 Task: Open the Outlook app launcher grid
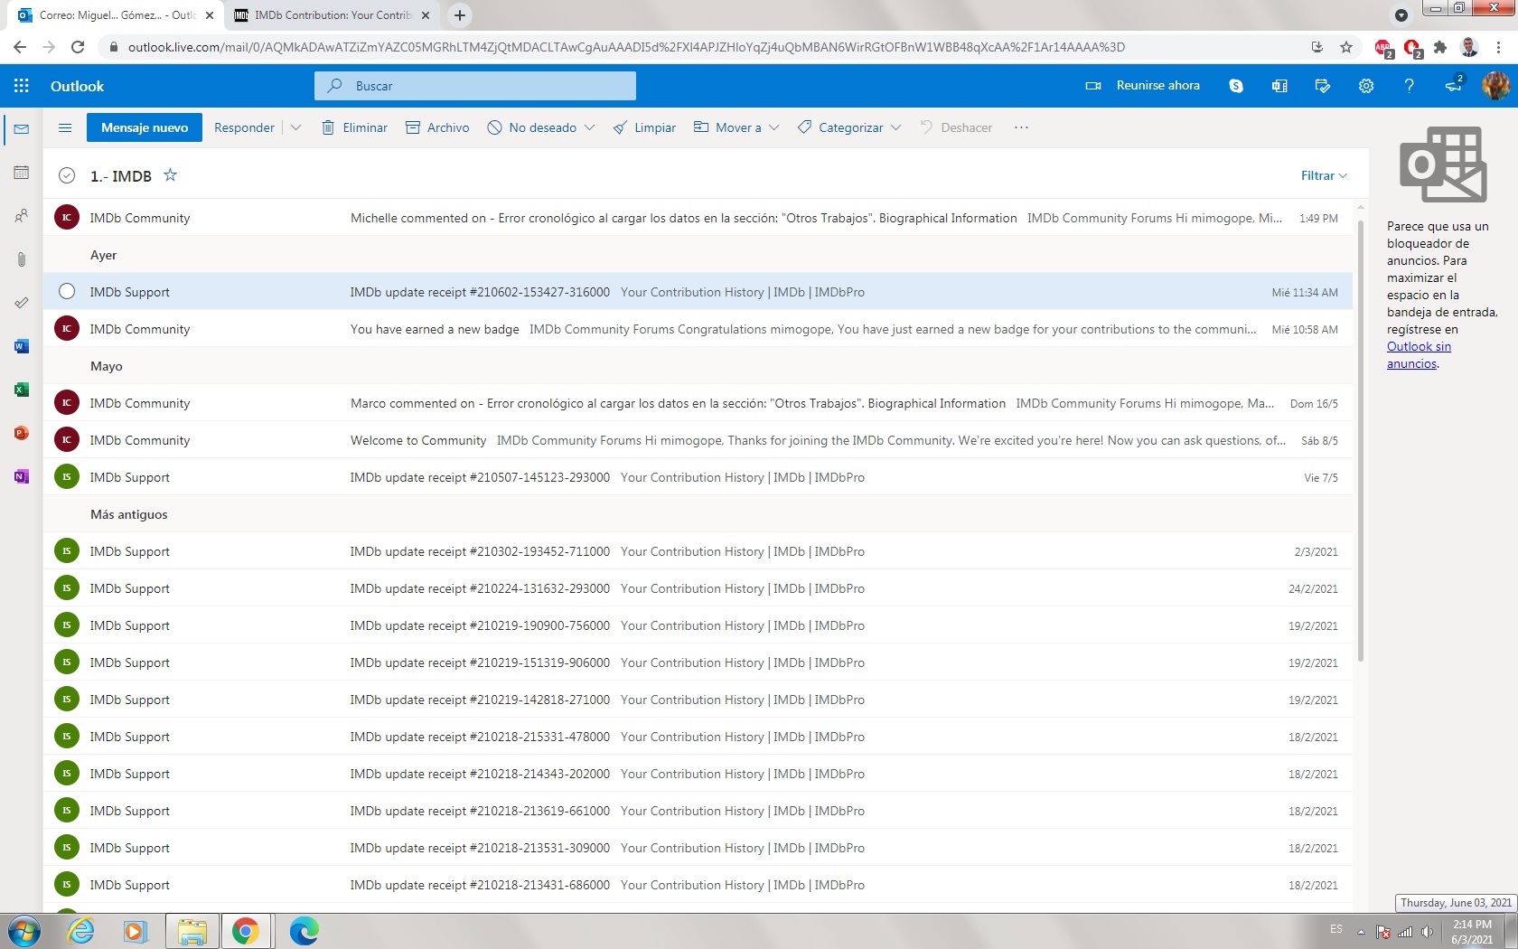point(22,86)
